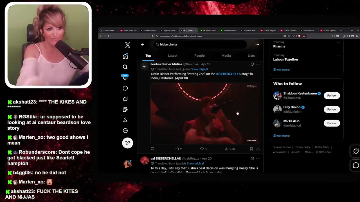Open the #BIEBERCHELLA hashtag link

228,74
